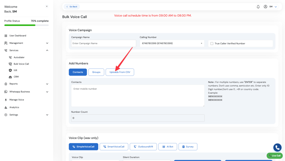
Task: Select the OutboundIVR option
Action: tap(143, 147)
